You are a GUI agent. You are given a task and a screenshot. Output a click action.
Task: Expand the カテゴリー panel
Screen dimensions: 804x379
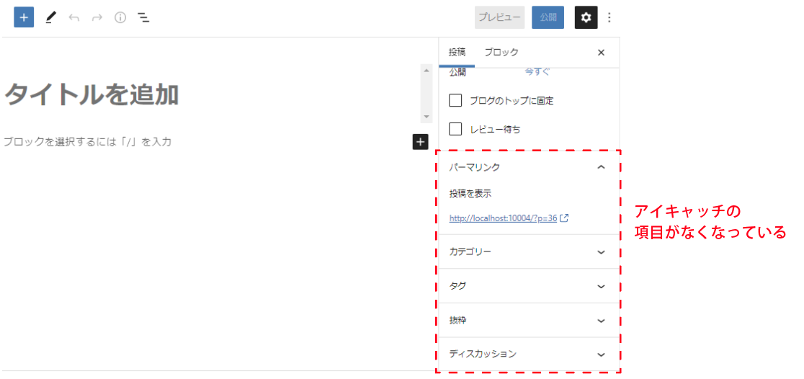528,251
